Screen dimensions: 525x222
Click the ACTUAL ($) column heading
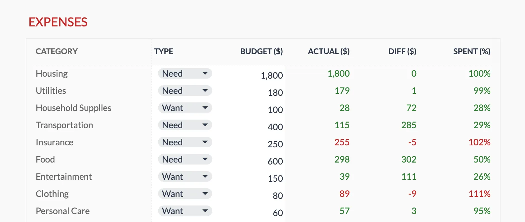point(329,51)
